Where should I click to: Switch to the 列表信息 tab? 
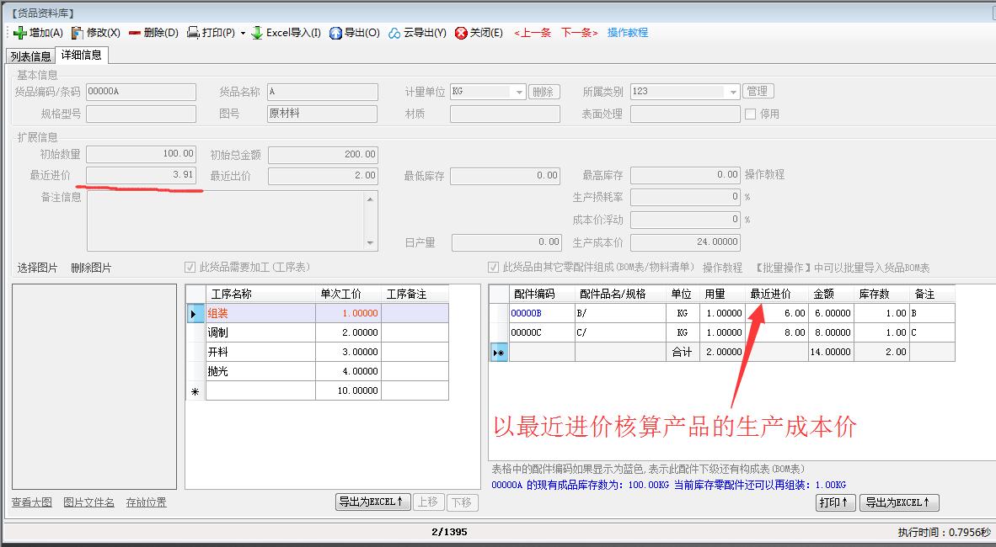[x=29, y=56]
